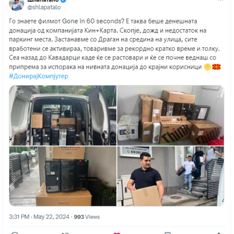Click the blue verified badge icon
The width and height of the screenshot is (234, 234).
tap(64, 1)
